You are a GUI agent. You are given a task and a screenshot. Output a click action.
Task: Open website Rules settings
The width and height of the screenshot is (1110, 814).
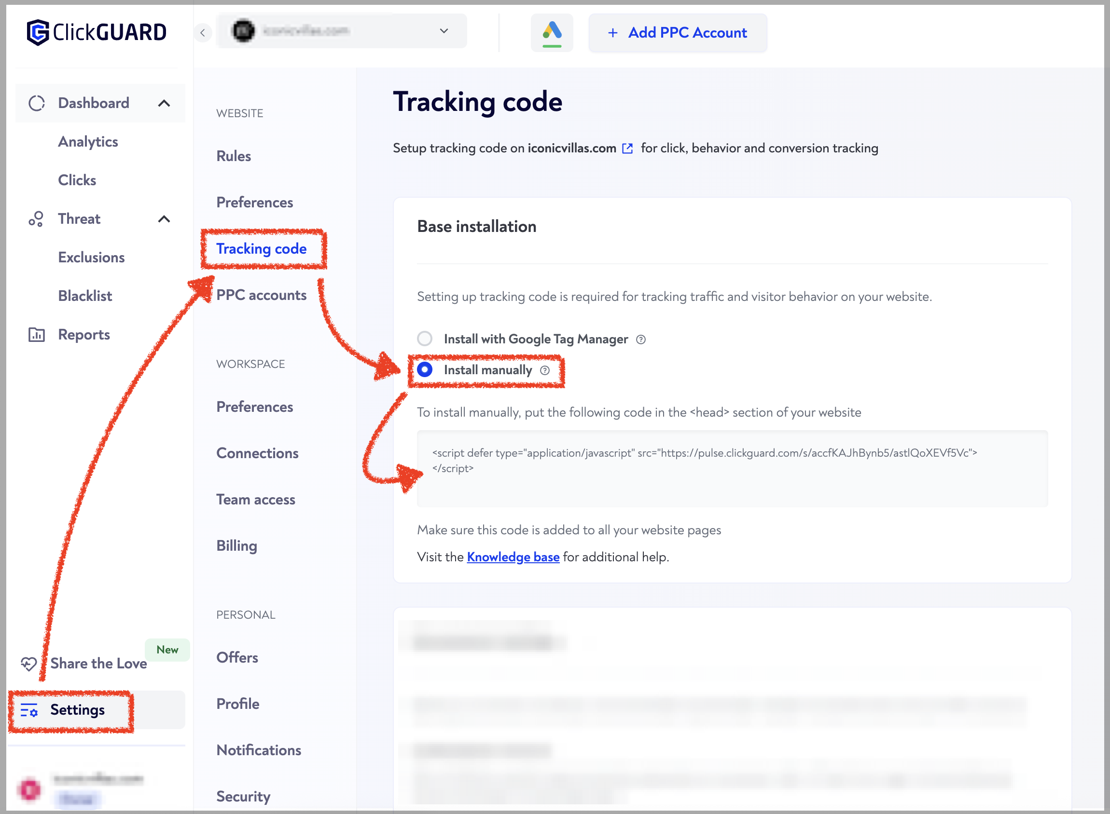tap(233, 156)
